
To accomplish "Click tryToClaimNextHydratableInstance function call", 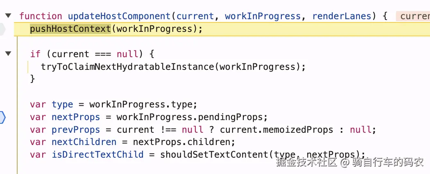I will pos(128,67).
